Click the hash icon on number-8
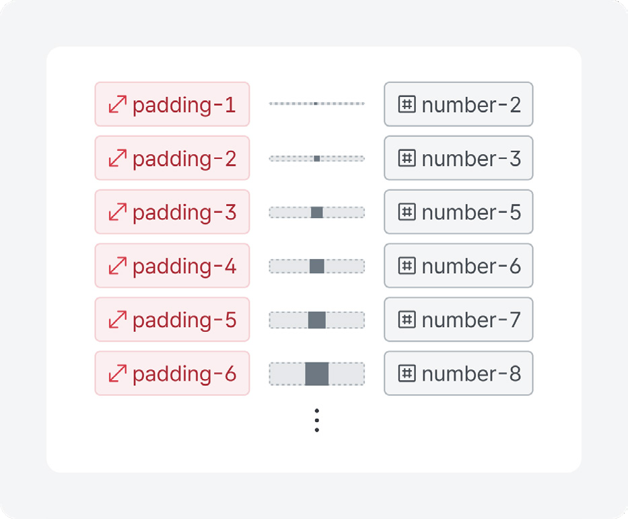The height and width of the screenshot is (519, 628). point(407,373)
